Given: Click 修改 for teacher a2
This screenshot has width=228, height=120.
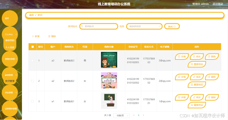Looking at the screenshot, I should 197,77.
